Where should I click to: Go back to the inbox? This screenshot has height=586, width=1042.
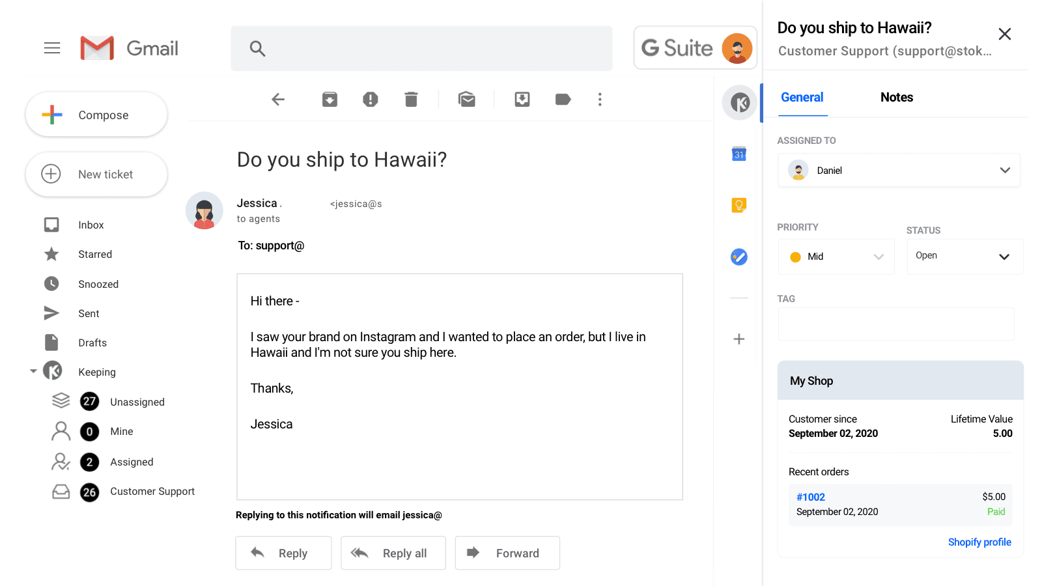tap(278, 99)
